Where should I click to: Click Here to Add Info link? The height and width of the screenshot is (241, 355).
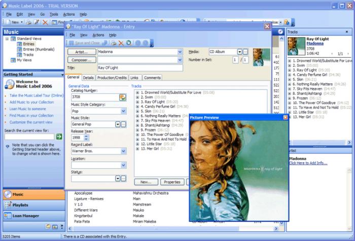point(308,163)
